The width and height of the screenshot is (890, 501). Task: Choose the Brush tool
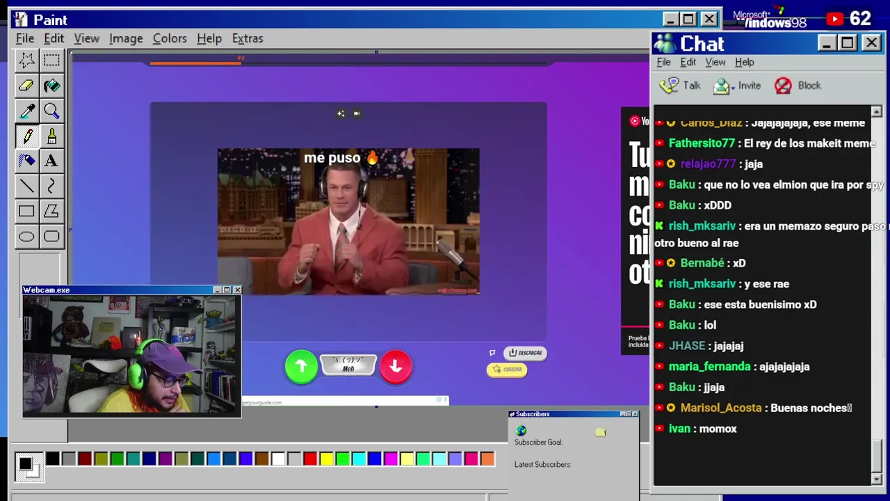[51, 136]
